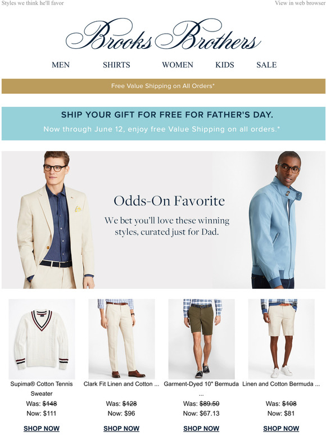Select the KIDS navigation item
This screenshot has height=435, width=326.
click(225, 65)
